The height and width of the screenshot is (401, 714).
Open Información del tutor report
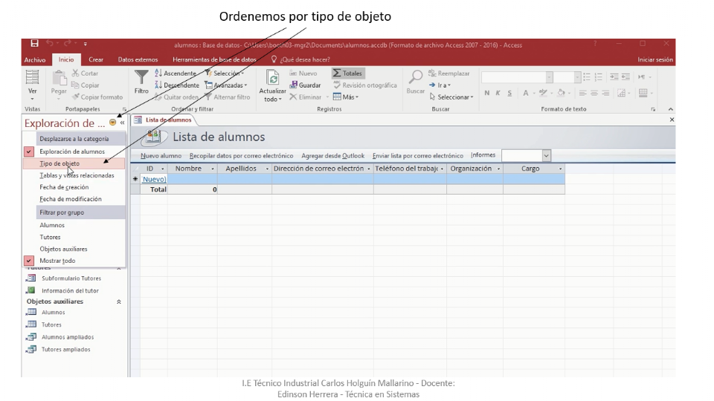coord(70,290)
